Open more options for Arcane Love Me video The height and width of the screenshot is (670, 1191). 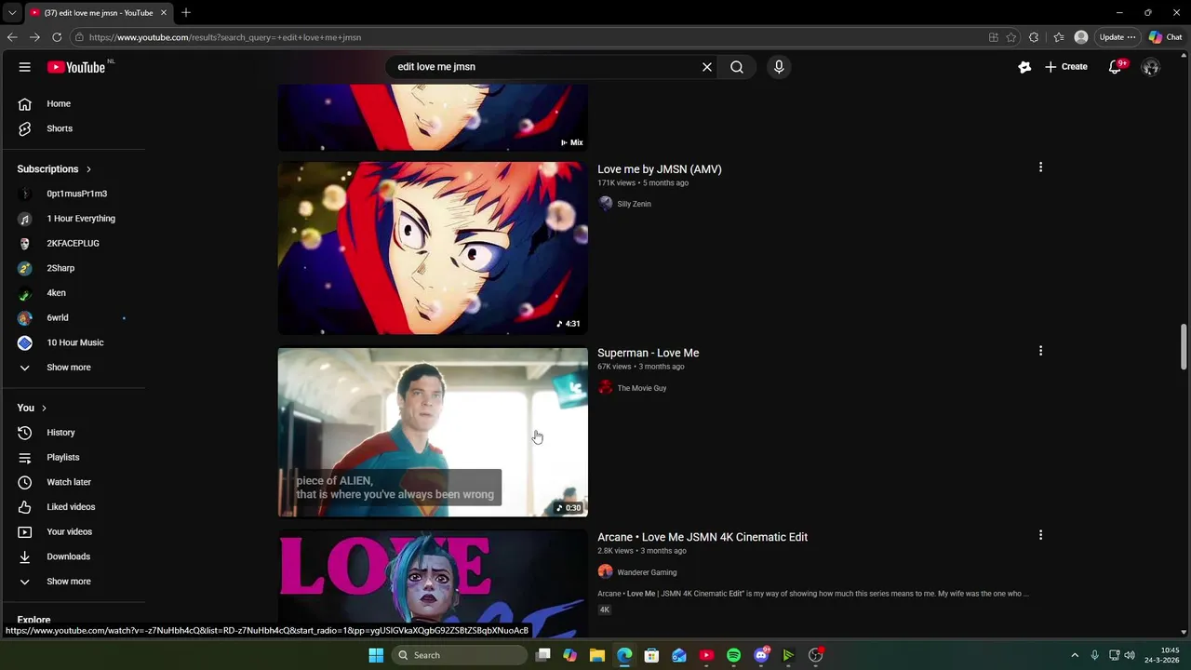coord(1040,535)
